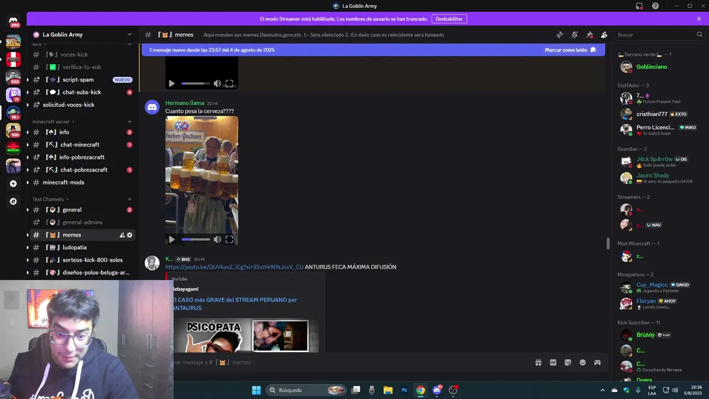Click Marcar como leído button
The width and height of the screenshot is (709, 399).
pos(571,50)
